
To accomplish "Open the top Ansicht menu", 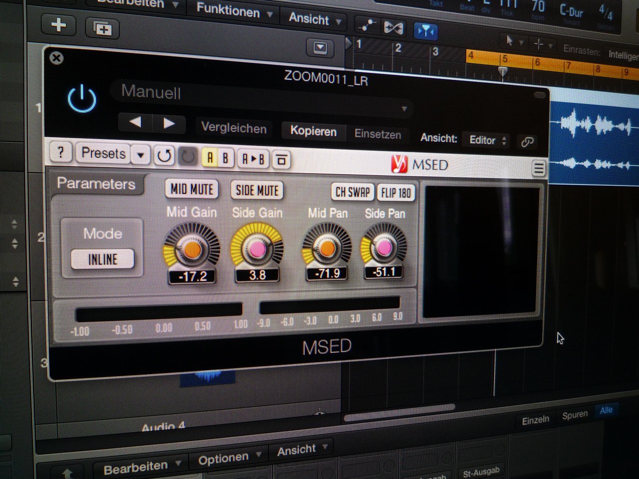I will tap(315, 19).
